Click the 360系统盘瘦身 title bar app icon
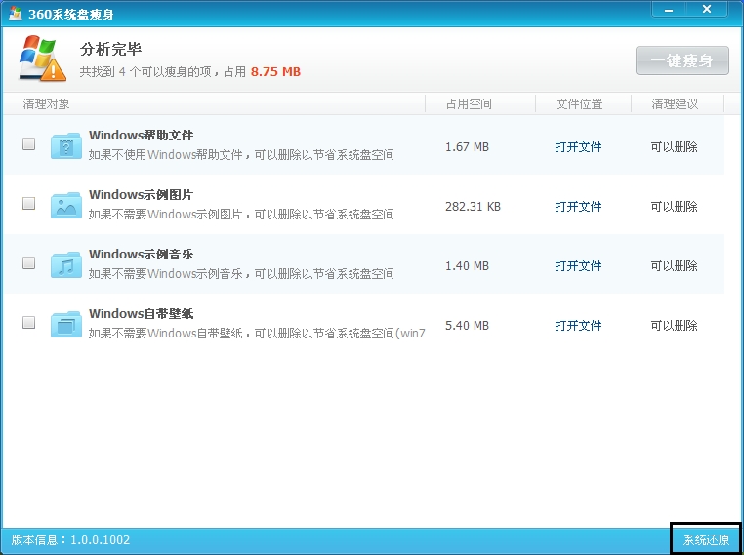Image resolution: width=744 pixels, height=555 pixels. pyautogui.click(x=16, y=14)
